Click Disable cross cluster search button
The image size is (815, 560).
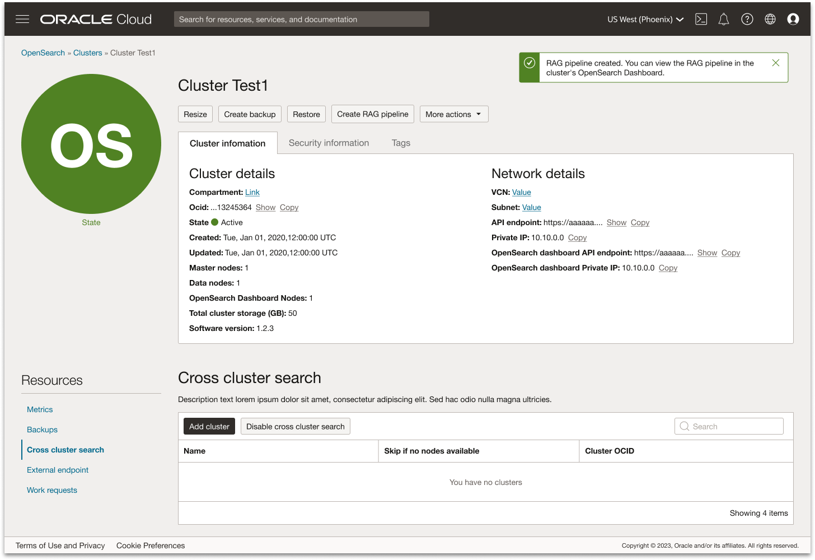(296, 426)
